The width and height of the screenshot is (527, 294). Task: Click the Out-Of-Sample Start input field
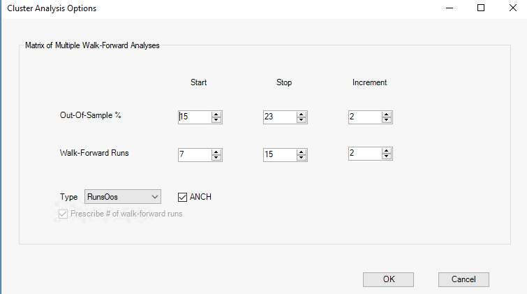tap(195, 117)
